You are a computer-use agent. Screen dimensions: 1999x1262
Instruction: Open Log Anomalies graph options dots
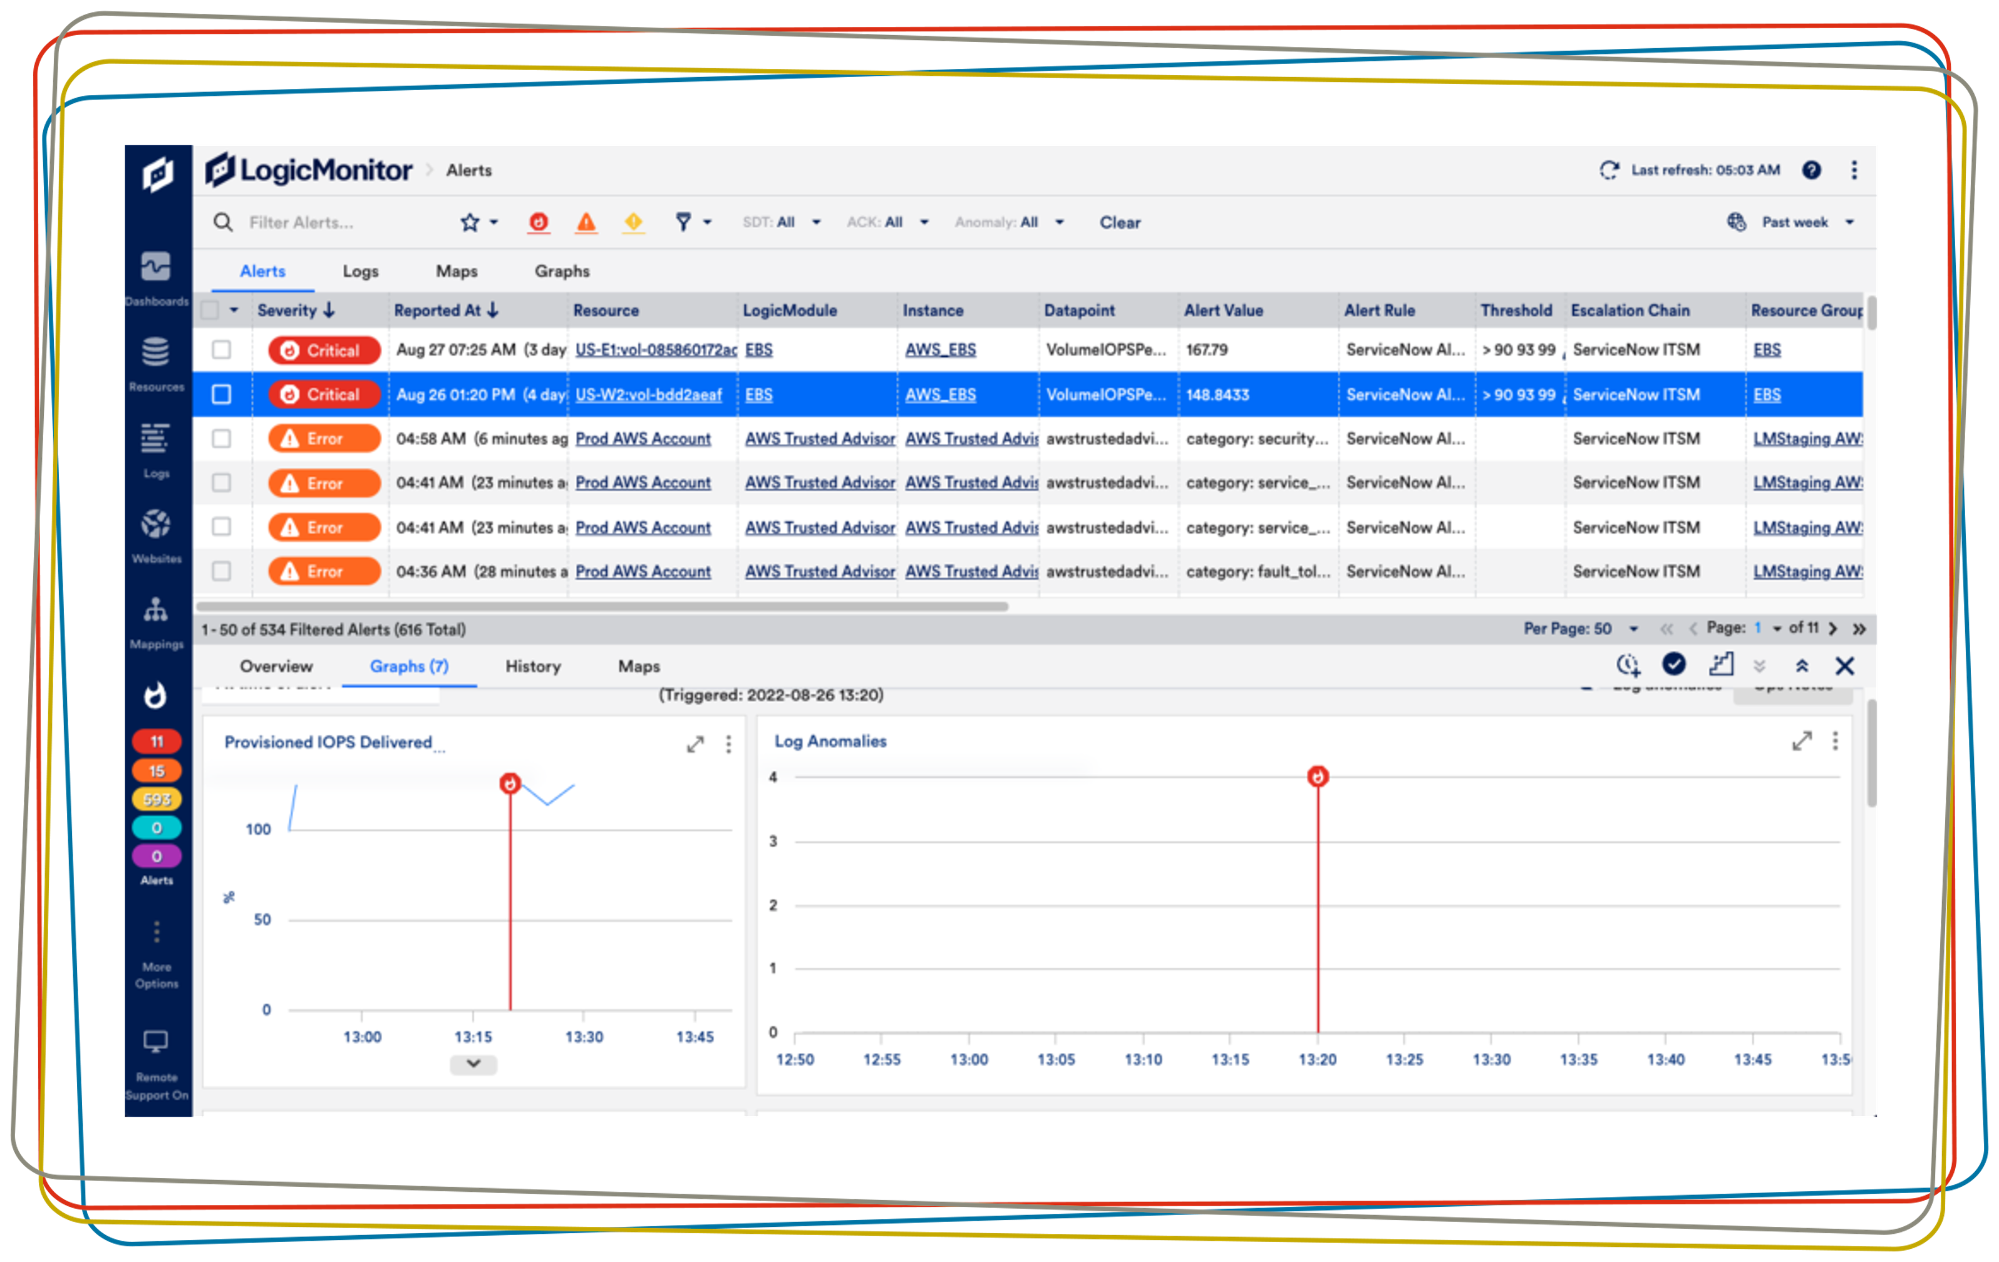coord(1836,740)
